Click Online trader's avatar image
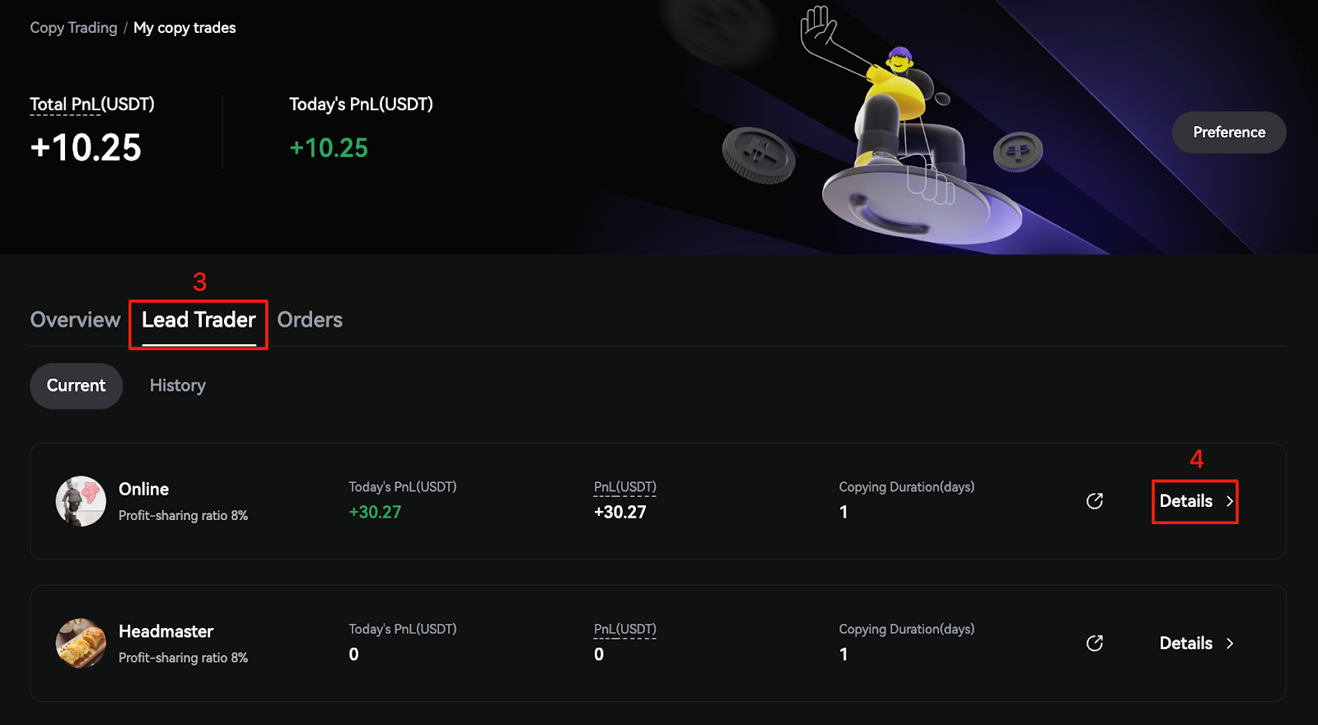The height and width of the screenshot is (725, 1318). click(x=81, y=501)
